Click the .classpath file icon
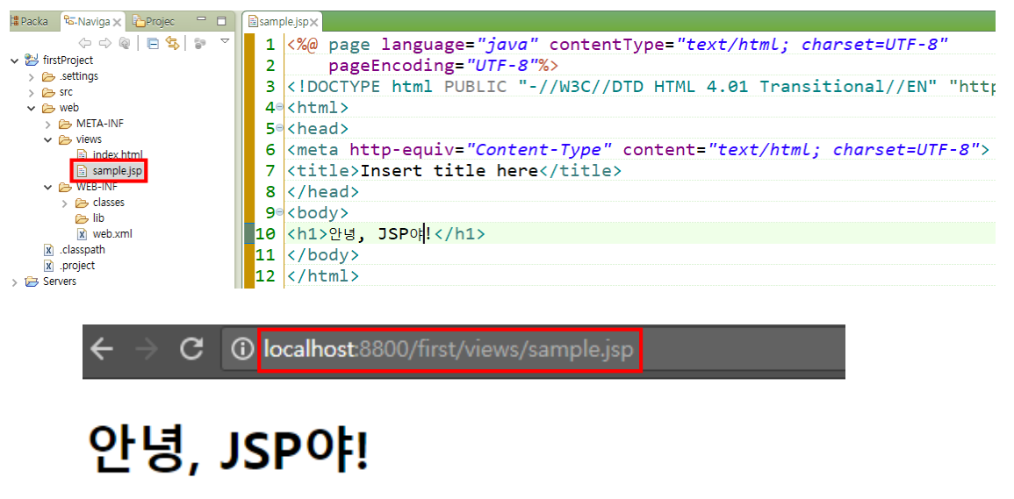The image size is (1014, 499). 48,249
